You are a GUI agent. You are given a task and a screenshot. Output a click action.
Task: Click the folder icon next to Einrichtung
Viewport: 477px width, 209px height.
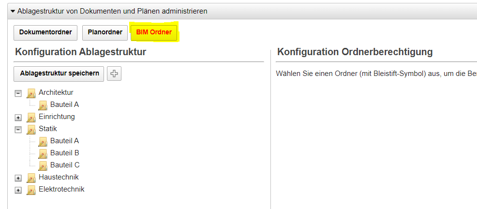coord(31,117)
